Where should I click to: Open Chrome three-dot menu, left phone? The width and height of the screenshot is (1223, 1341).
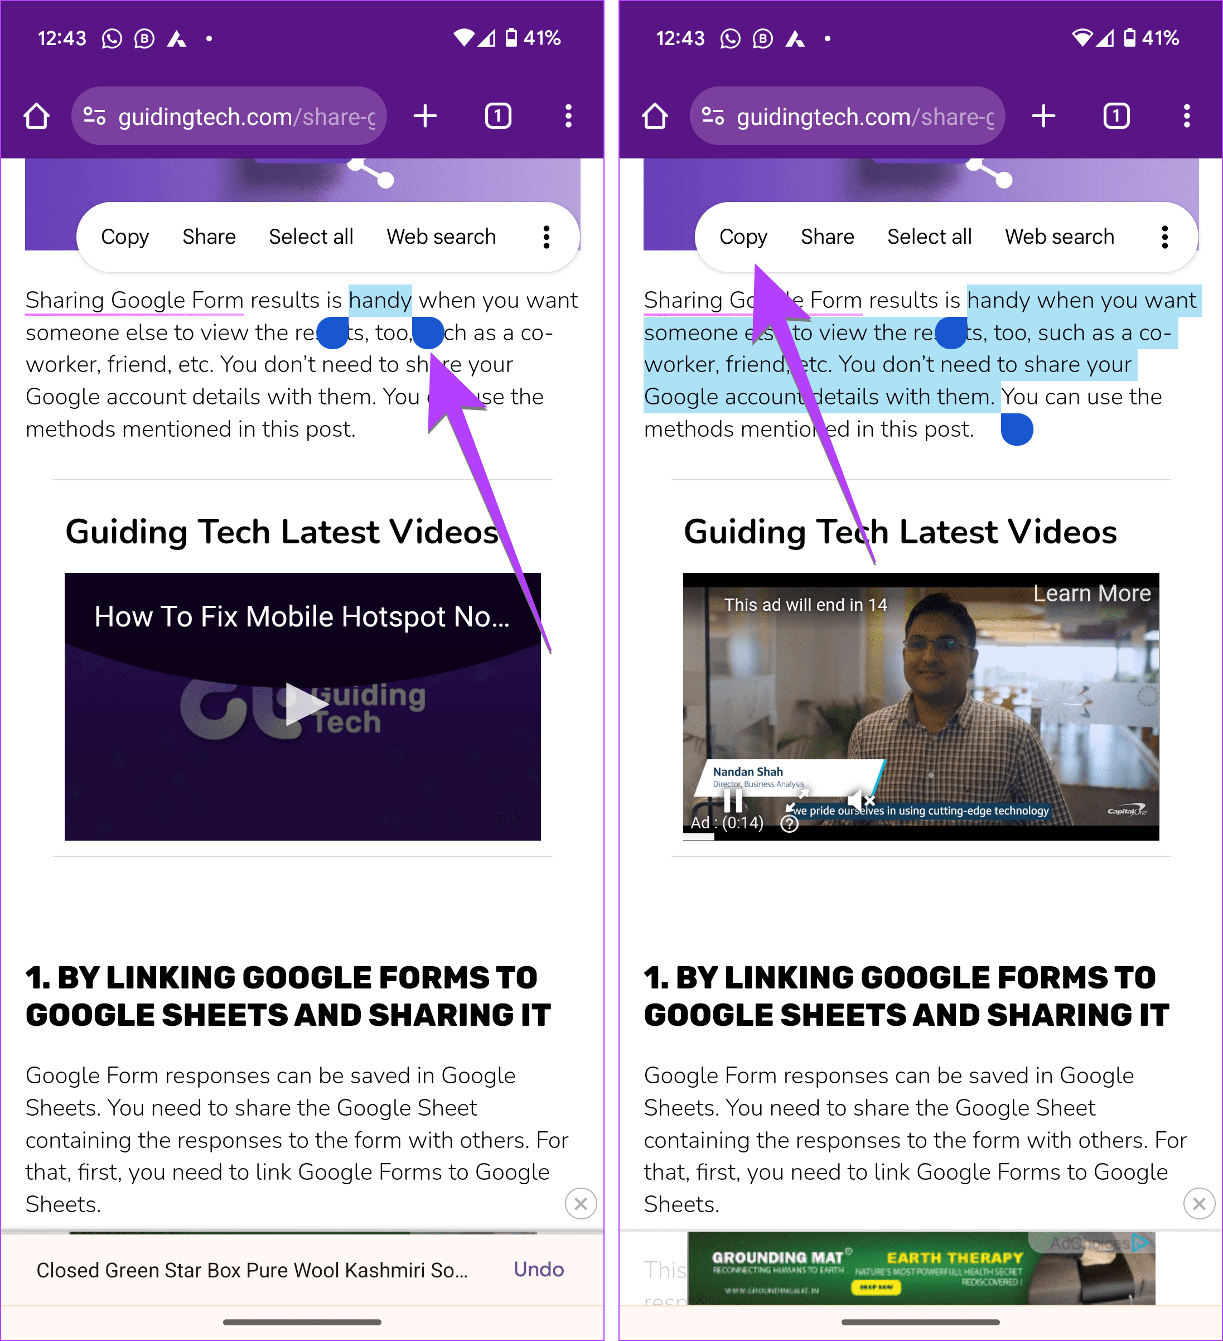pos(568,117)
